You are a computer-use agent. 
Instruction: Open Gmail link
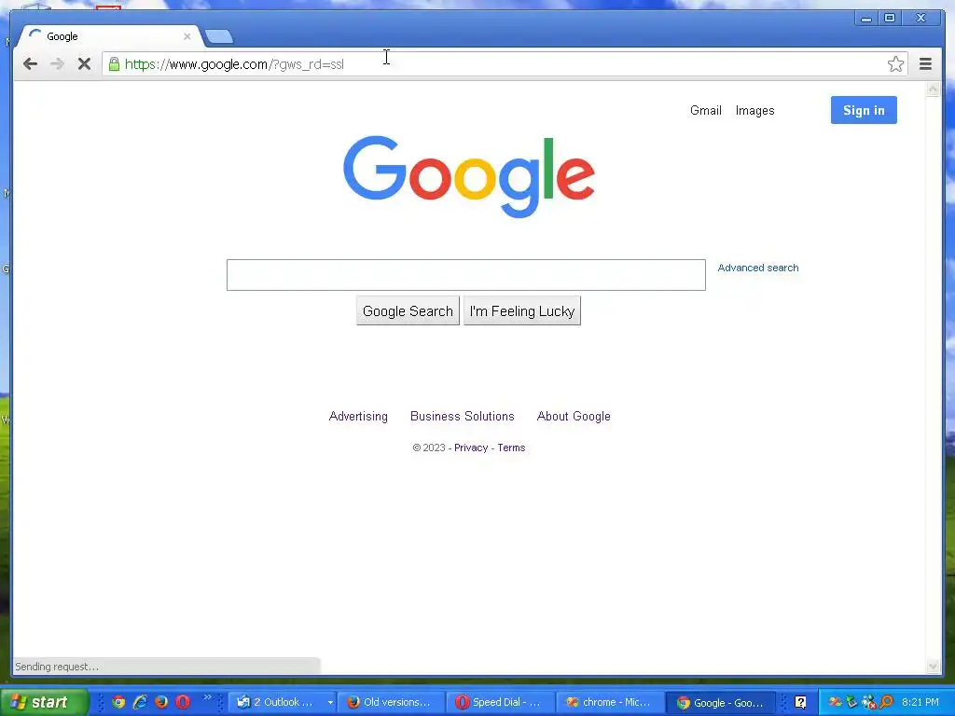coord(705,110)
